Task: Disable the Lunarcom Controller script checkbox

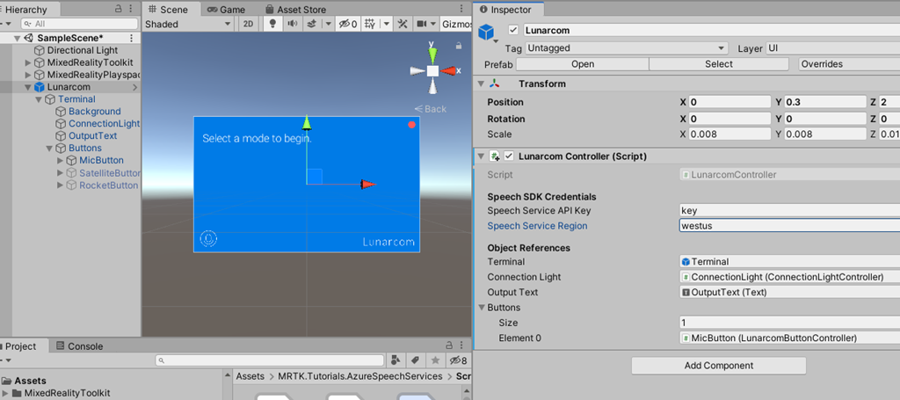Action: [508, 156]
